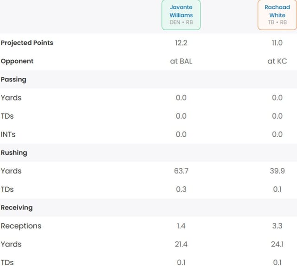Click the 0.3 rushing TDs value
Image resolution: width=297 pixels, height=266 pixels.
(181, 189)
